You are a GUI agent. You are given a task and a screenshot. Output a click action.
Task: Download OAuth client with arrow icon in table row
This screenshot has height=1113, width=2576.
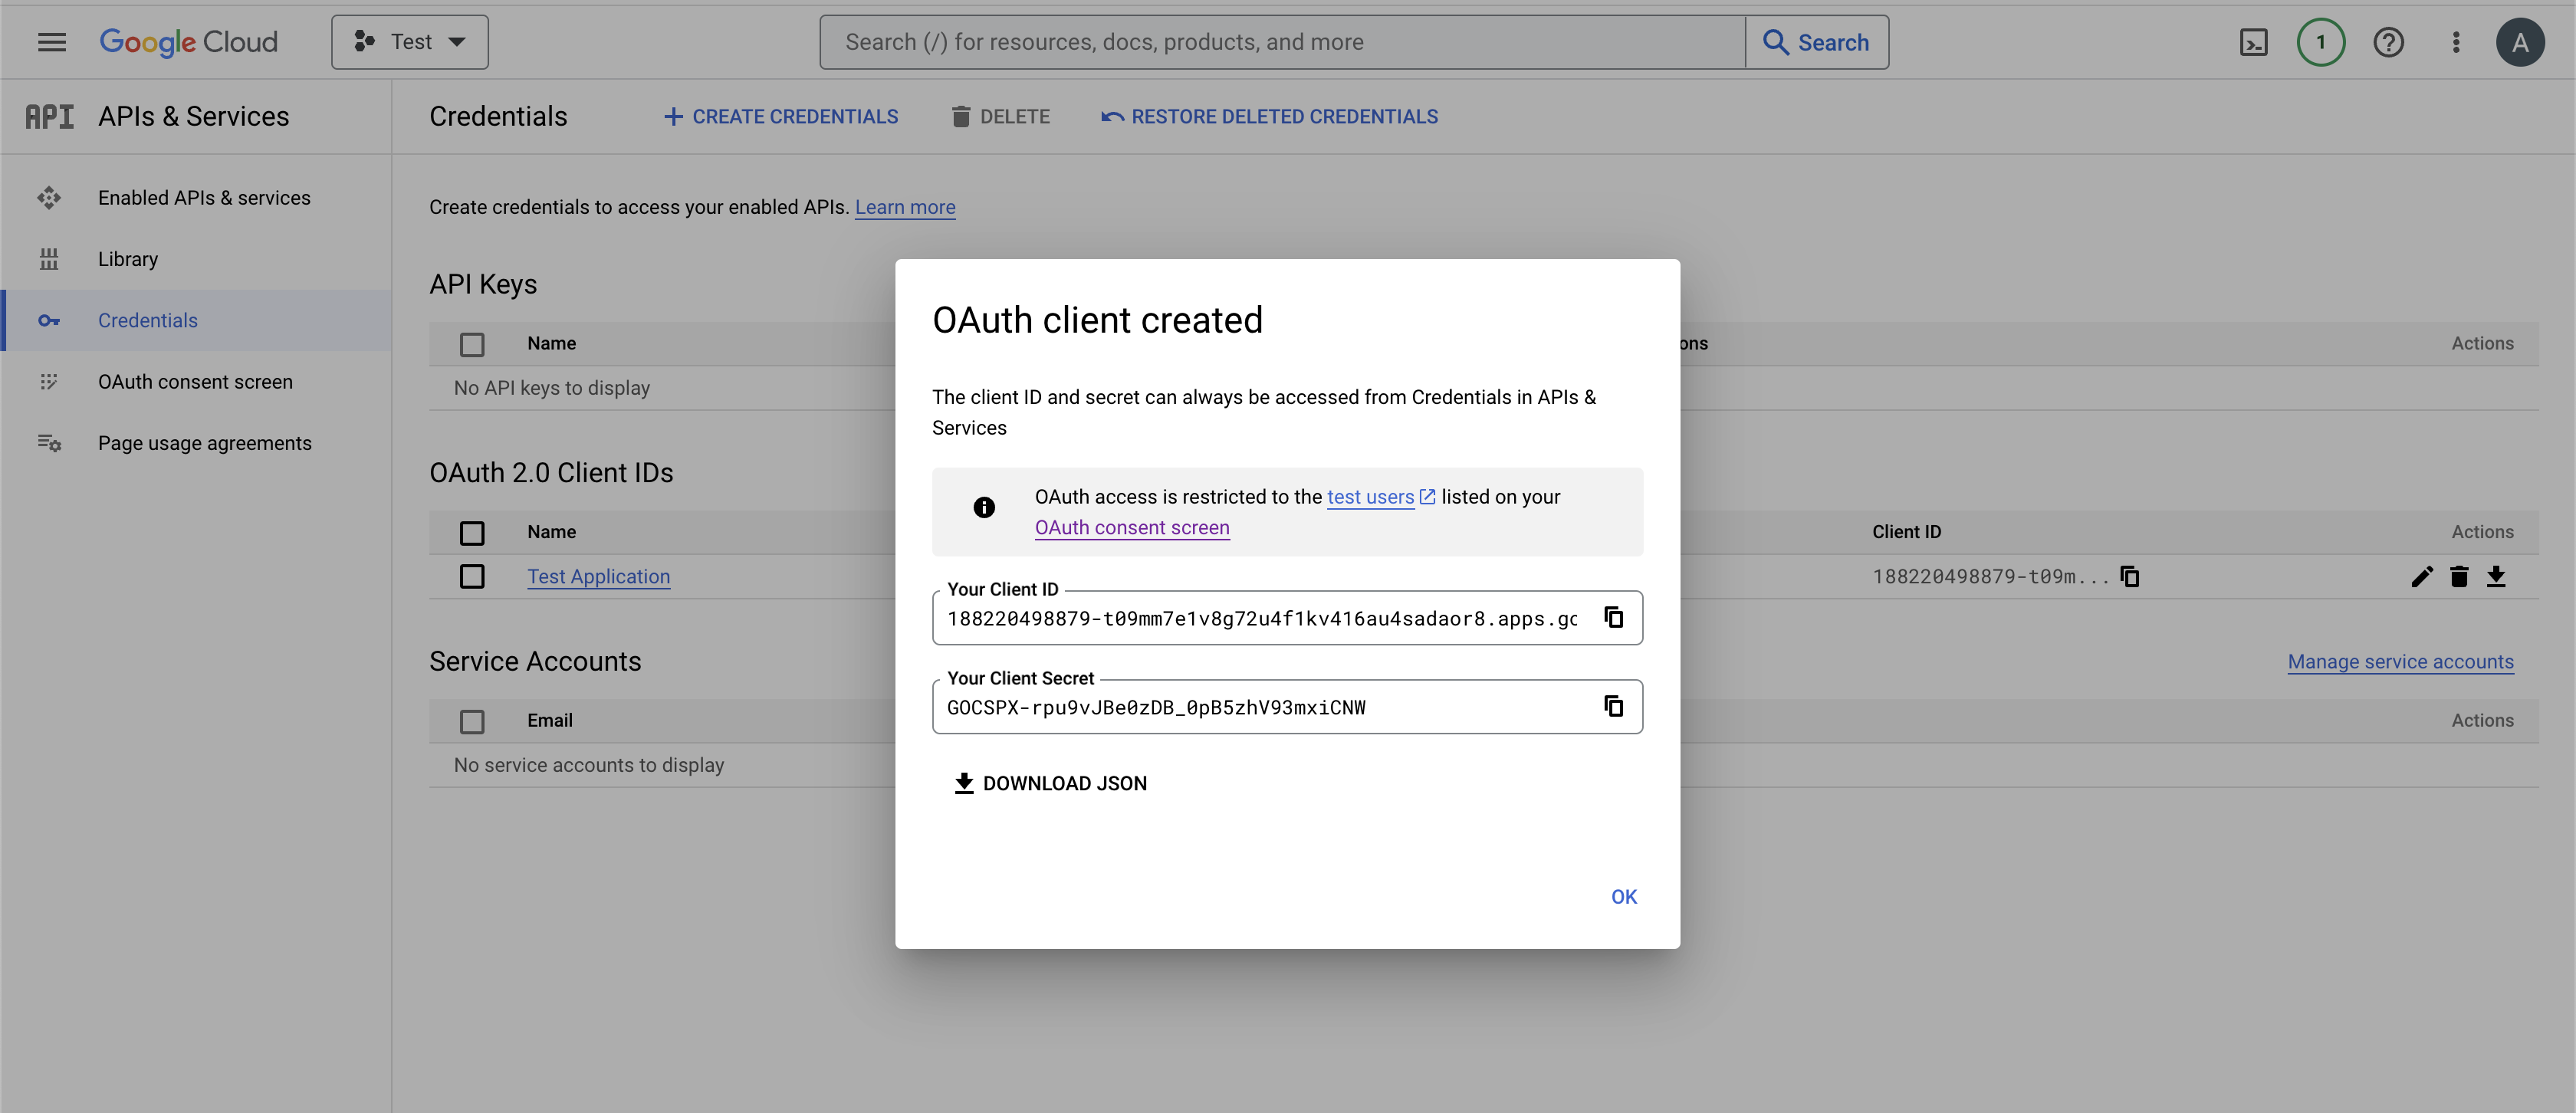pos(2496,577)
